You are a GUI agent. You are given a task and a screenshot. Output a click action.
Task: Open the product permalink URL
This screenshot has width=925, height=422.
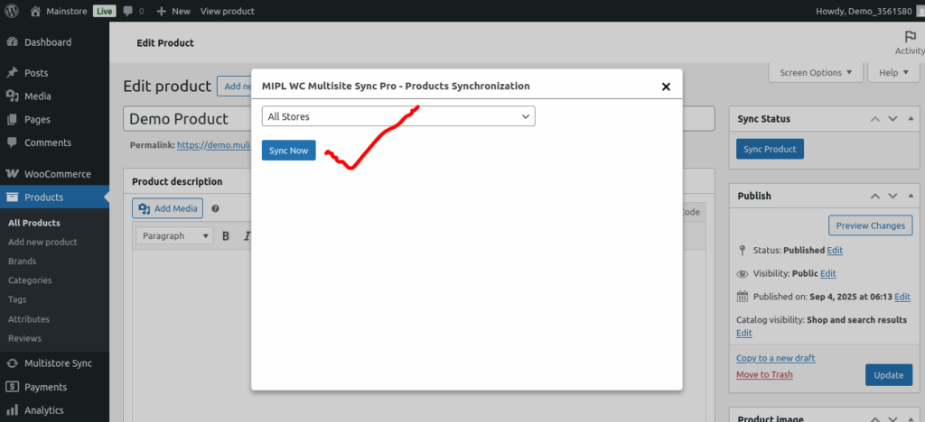pyautogui.click(x=214, y=144)
